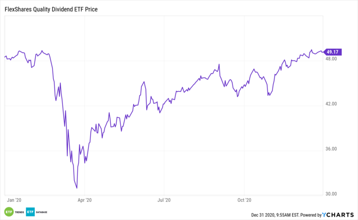358x220 pixels.
Task: Click the Jan '20 x-axis label
Action: tap(14, 201)
